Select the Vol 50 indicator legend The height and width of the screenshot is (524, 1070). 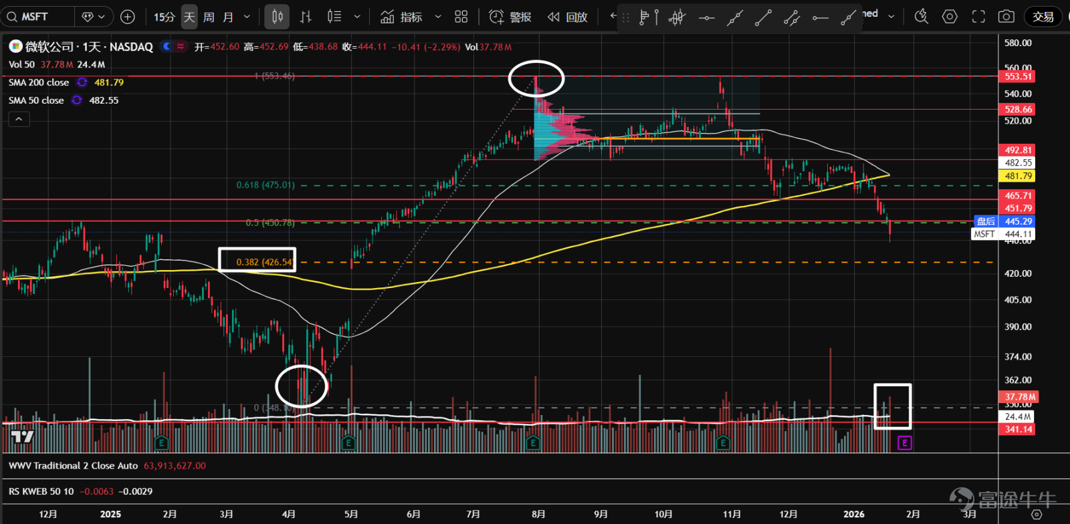tap(21, 65)
